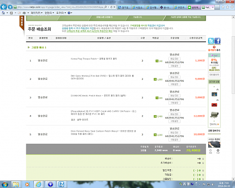Click the TOP icon in right sidebar
The image size is (235, 188).
pyautogui.click(x=218, y=151)
